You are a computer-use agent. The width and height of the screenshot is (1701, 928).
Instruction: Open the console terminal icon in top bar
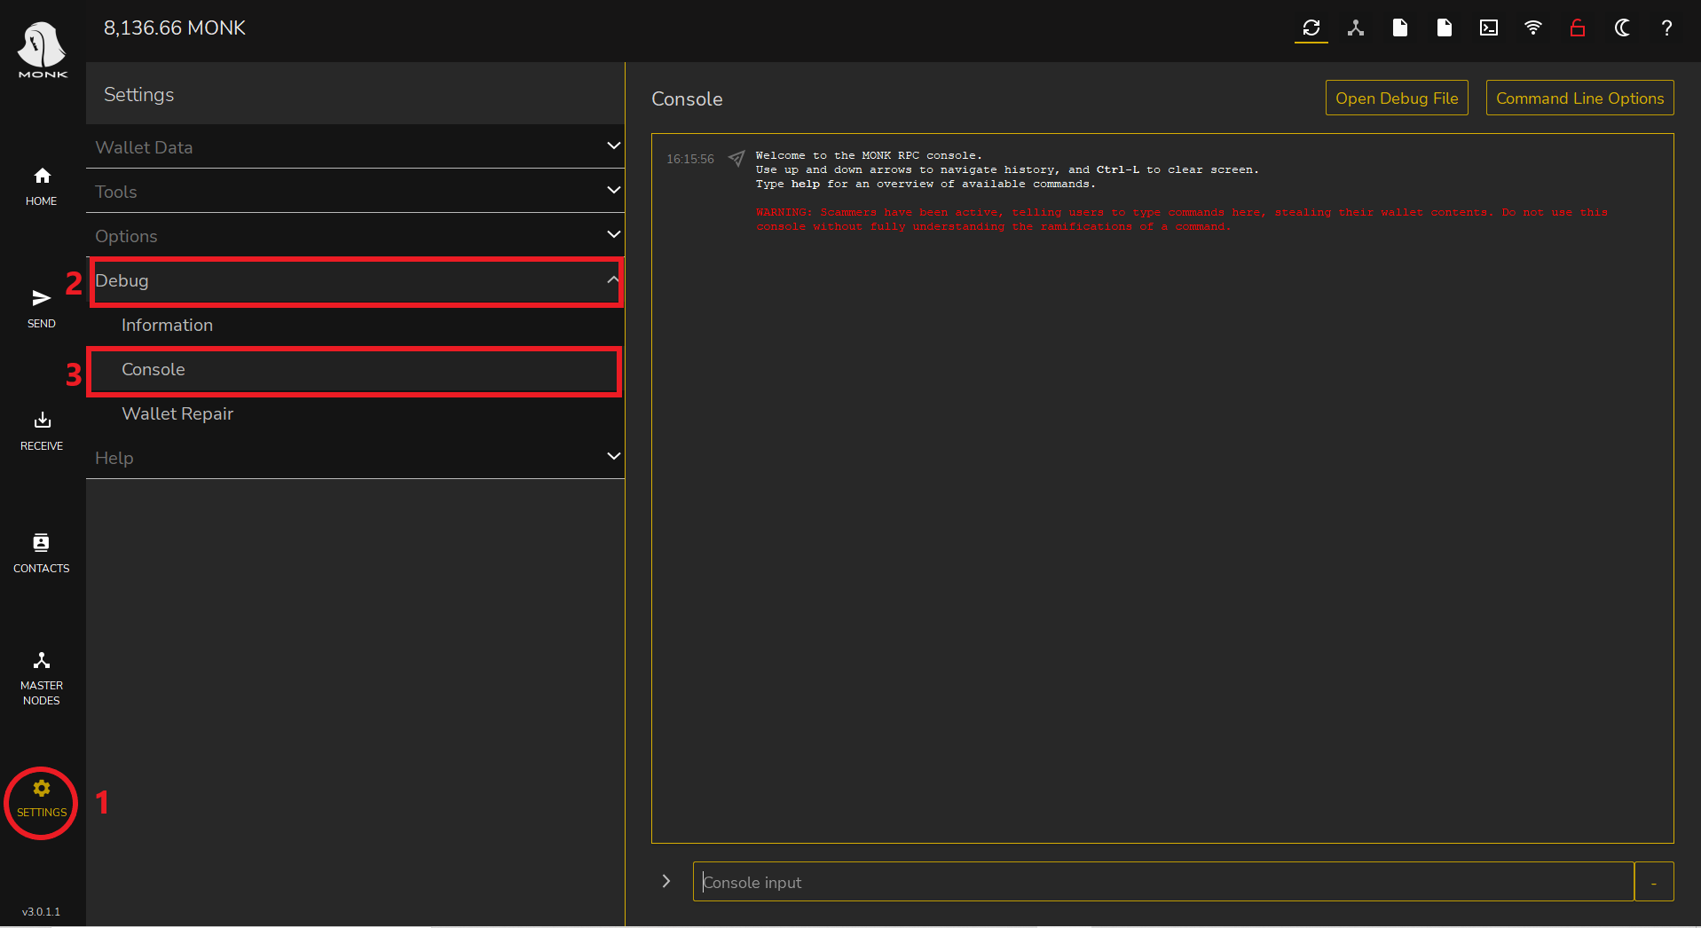point(1488,28)
